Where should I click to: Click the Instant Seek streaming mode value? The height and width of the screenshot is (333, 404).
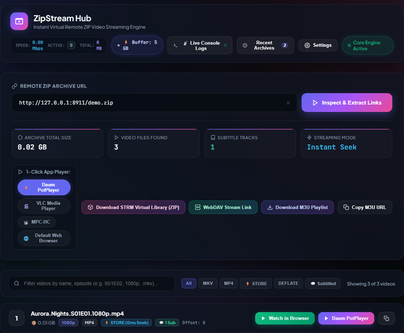(x=332, y=147)
